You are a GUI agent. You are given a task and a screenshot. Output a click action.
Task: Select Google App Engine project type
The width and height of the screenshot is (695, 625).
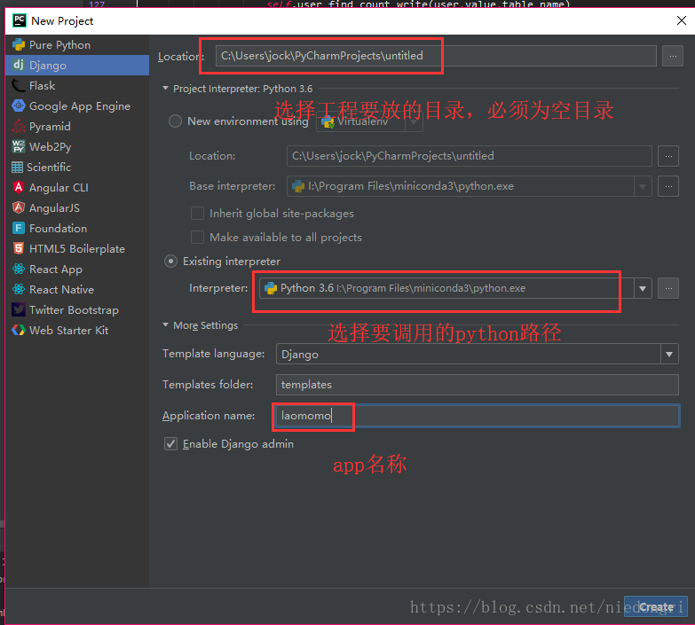click(x=77, y=105)
